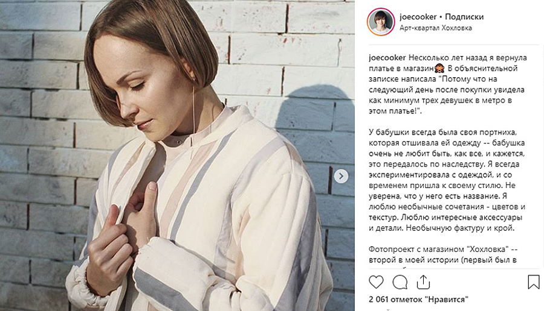This screenshot has height=311, width=544.
Task: Click the joecooker username at the caption start
Action: 387,57
